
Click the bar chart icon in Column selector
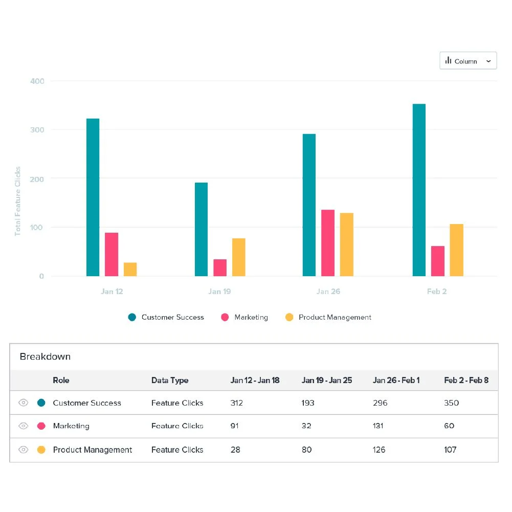pyautogui.click(x=449, y=61)
